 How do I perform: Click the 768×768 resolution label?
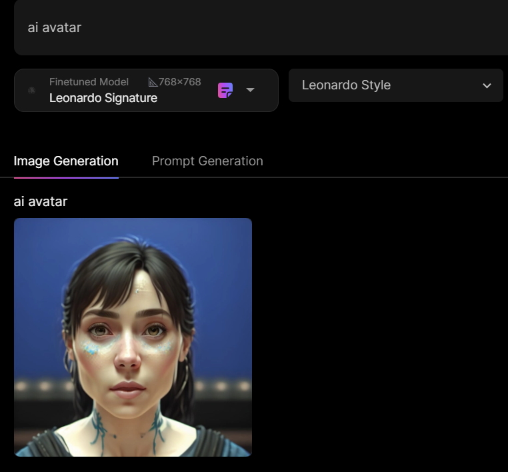[180, 81]
